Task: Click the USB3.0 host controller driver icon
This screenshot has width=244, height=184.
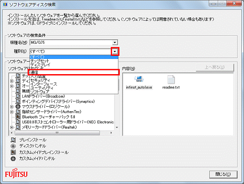Action: coord(18,122)
